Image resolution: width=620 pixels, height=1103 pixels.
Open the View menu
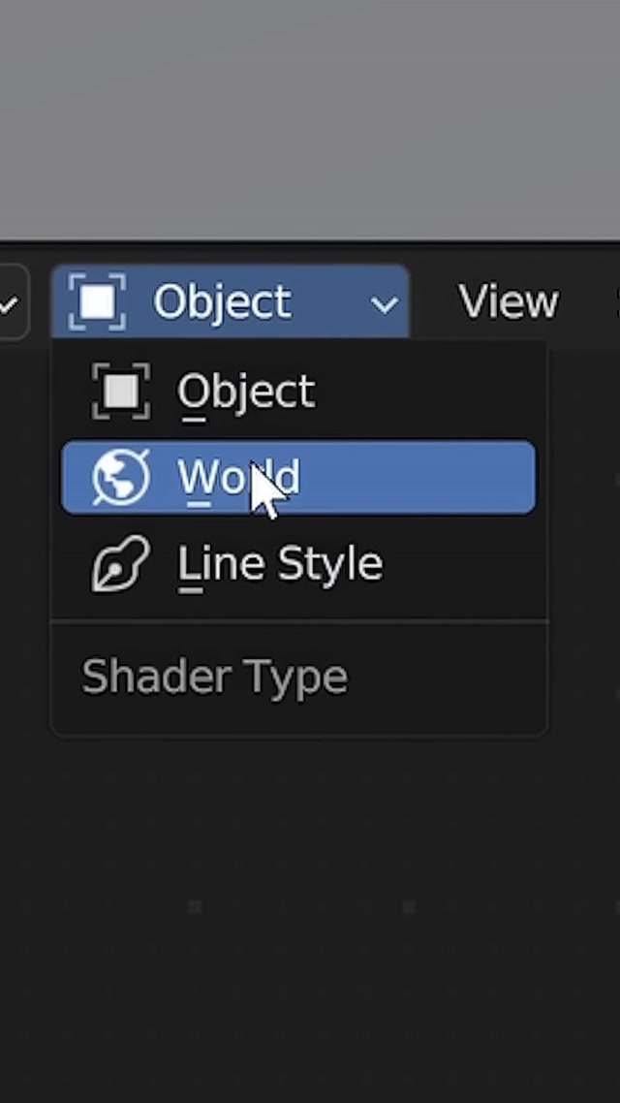click(x=508, y=302)
